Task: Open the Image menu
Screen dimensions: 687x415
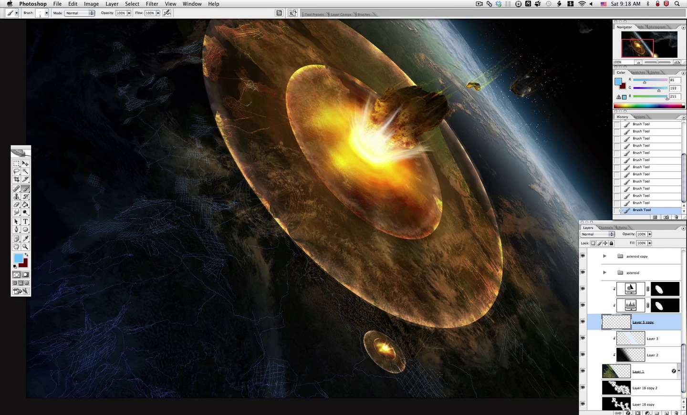Action: [x=91, y=4]
